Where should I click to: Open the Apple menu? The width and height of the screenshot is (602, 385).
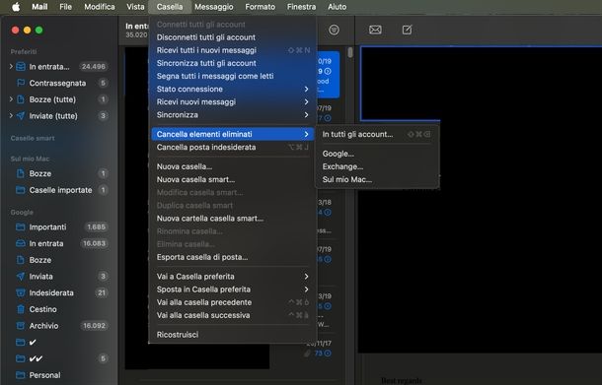click(16, 7)
